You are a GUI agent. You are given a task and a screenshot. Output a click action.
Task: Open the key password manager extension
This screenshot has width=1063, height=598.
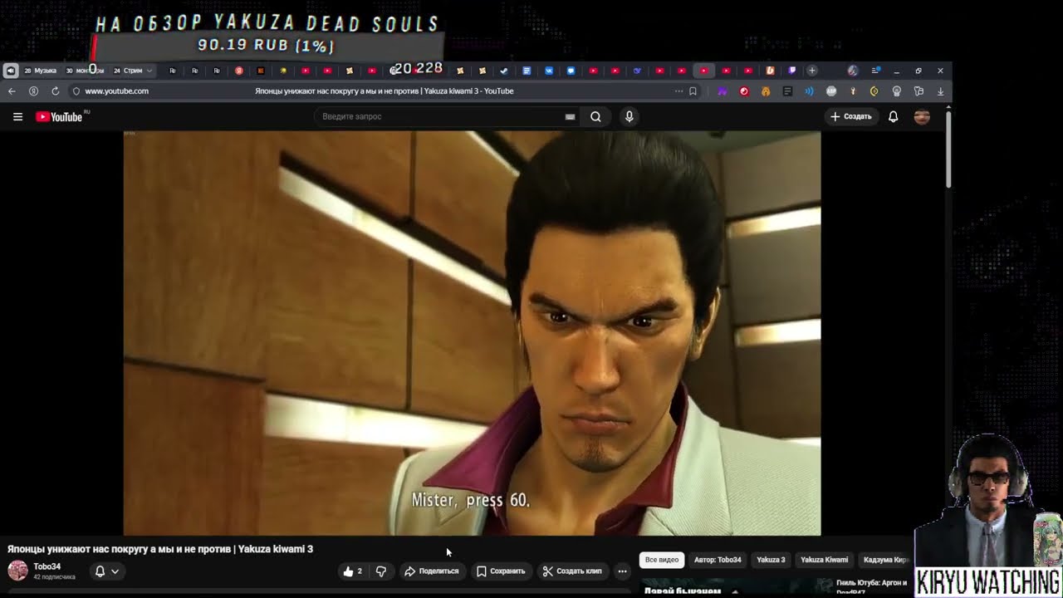[x=853, y=91]
